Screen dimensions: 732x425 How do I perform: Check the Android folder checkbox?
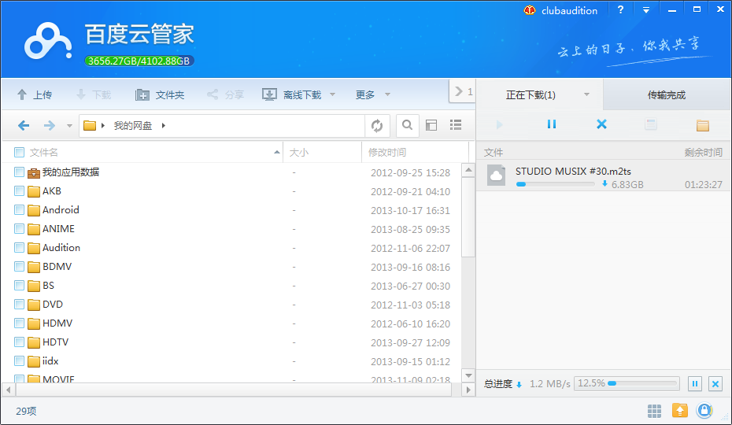click(x=19, y=209)
